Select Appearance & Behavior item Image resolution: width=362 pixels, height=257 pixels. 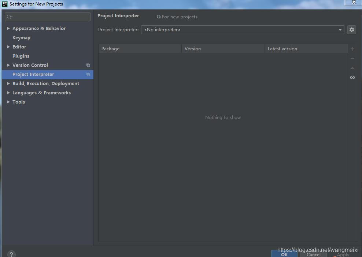pos(39,28)
